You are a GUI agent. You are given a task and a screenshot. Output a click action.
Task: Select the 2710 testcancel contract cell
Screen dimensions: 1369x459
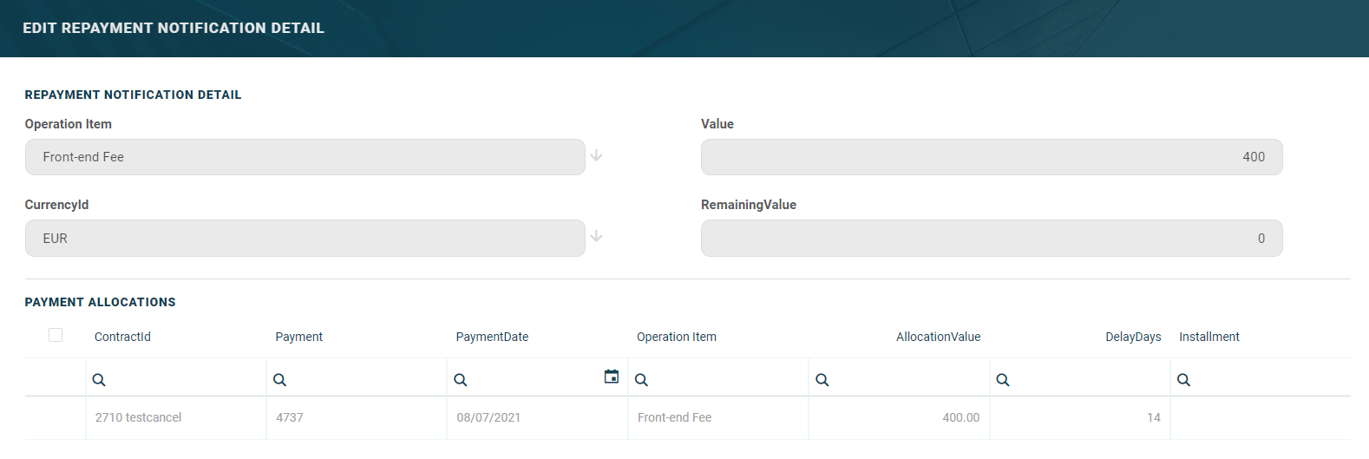point(139,417)
